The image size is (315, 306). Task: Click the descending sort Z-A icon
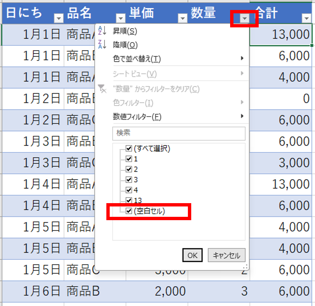pyautogui.click(x=102, y=45)
